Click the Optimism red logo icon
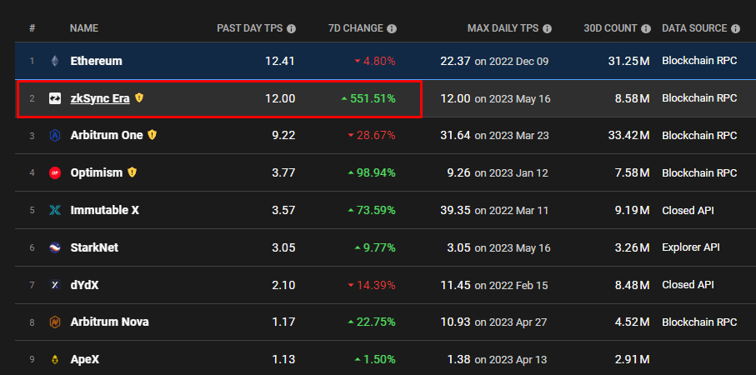The height and width of the screenshot is (375, 756). [x=55, y=172]
